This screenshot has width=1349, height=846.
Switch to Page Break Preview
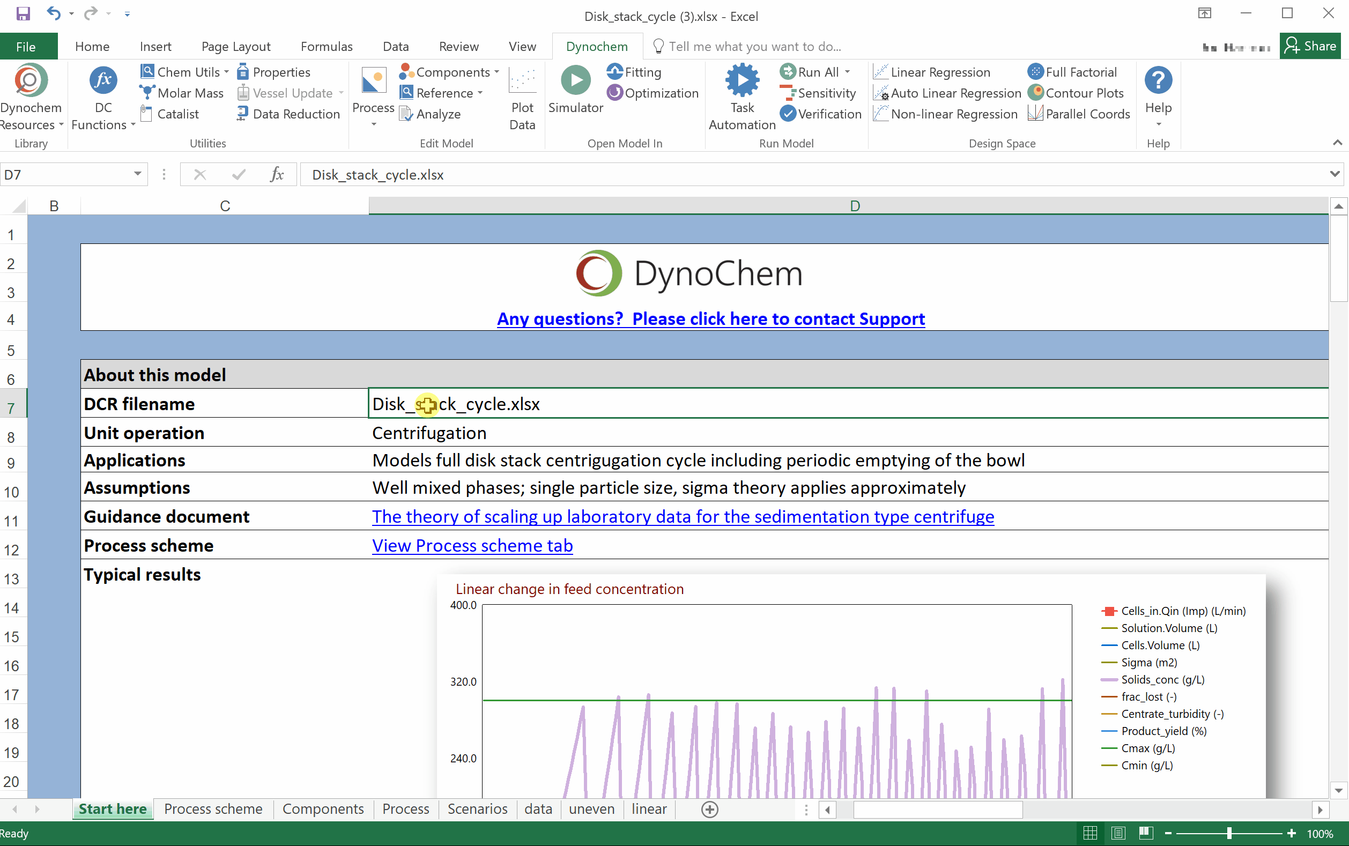pyautogui.click(x=1146, y=833)
